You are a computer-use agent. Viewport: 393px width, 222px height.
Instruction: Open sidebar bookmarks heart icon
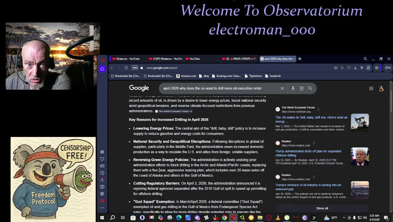click(x=102, y=159)
